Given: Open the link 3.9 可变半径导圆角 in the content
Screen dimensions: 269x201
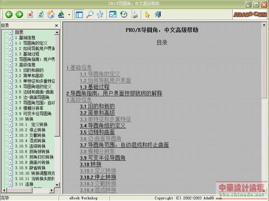Looking at the screenshot, I should click(x=103, y=158).
